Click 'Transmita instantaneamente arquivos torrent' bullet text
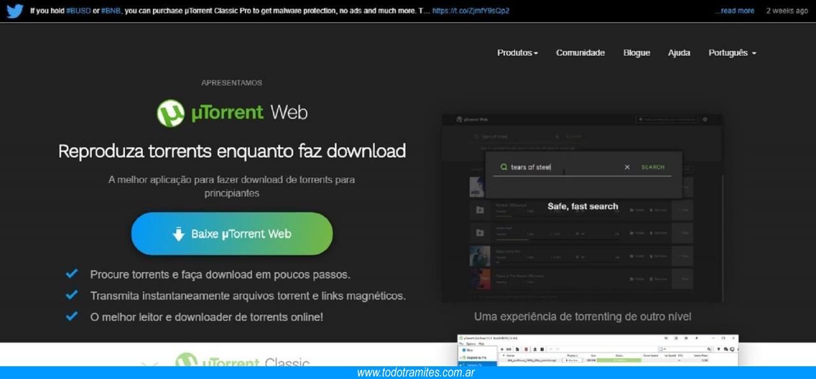The width and height of the screenshot is (816, 379). tap(248, 296)
